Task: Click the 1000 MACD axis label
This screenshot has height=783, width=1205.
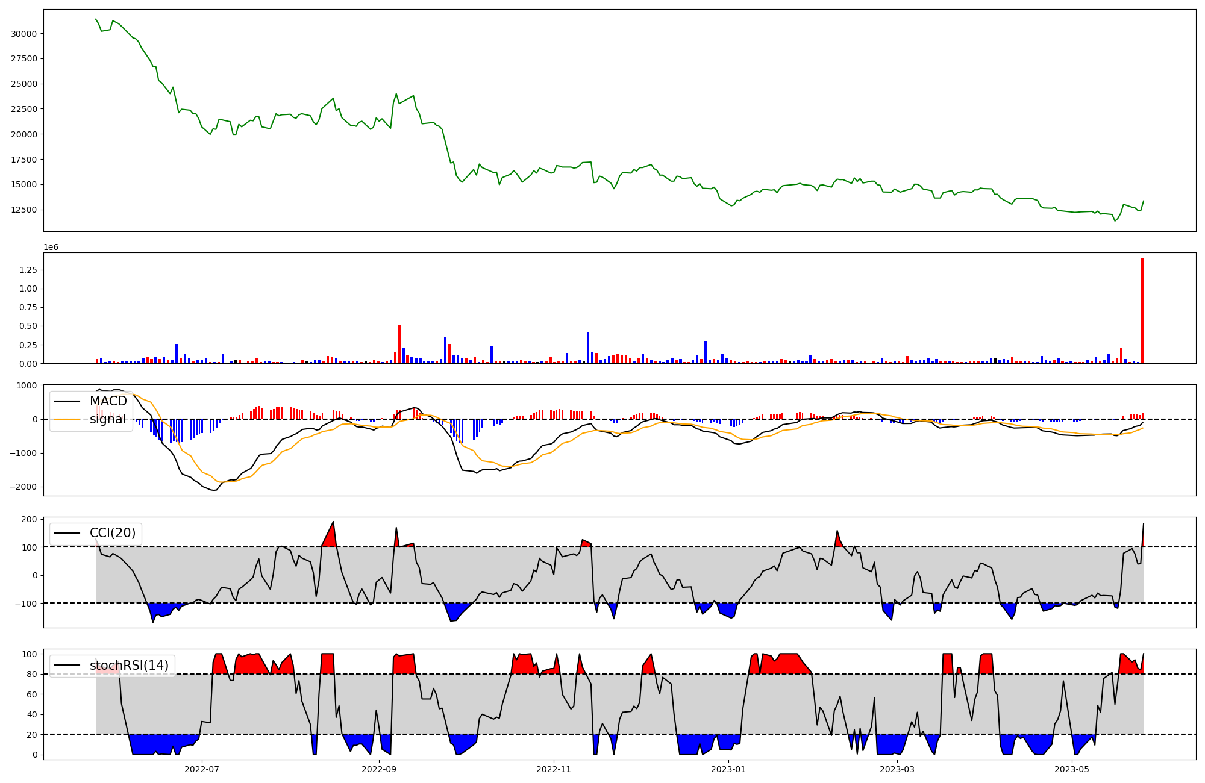Action: [27, 386]
